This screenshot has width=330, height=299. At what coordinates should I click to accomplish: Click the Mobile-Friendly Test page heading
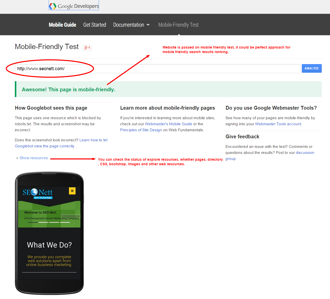coord(47,47)
